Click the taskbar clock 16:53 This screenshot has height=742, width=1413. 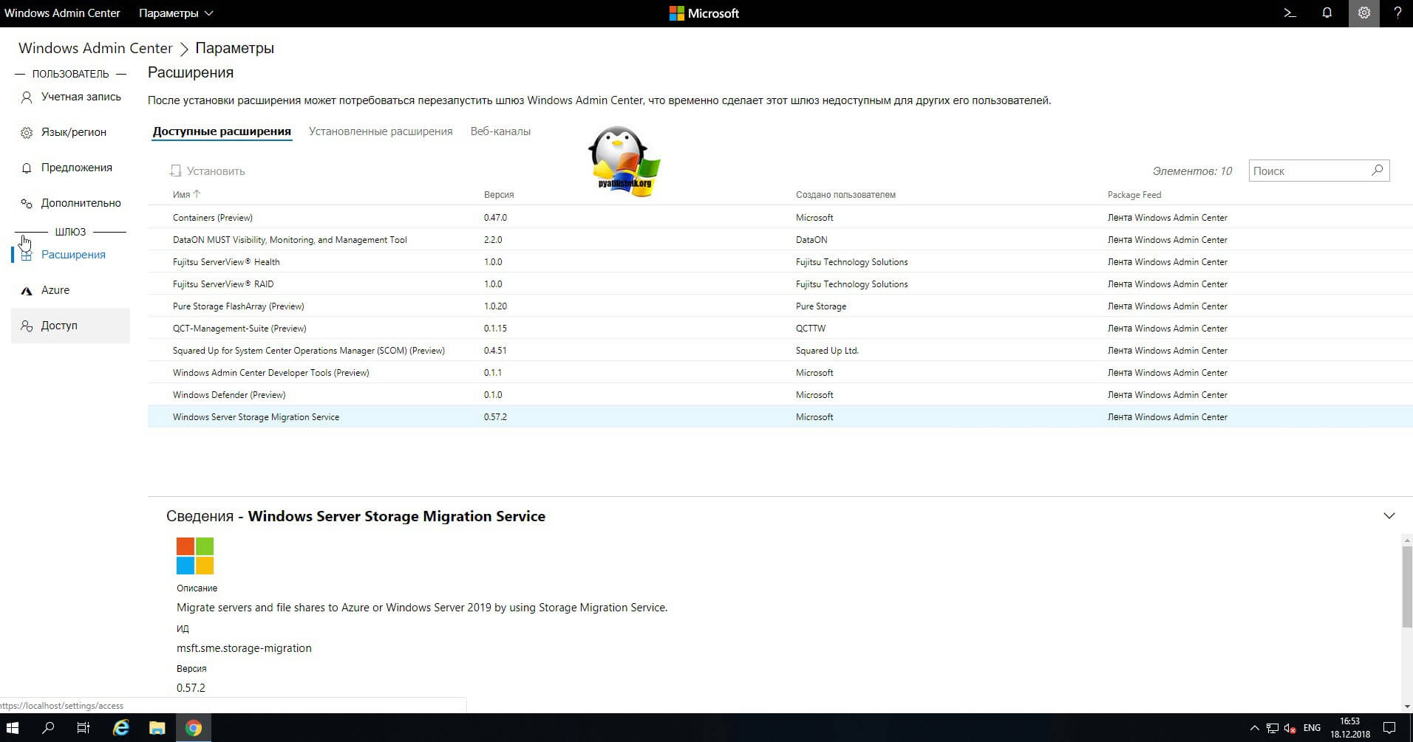click(x=1350, y=728)
